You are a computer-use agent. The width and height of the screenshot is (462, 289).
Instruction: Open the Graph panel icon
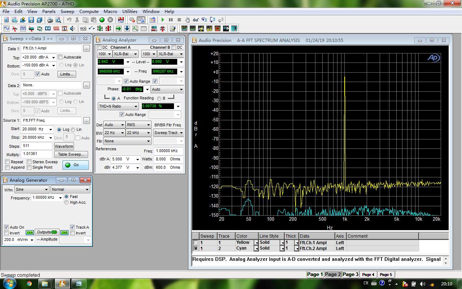(135, 29)
